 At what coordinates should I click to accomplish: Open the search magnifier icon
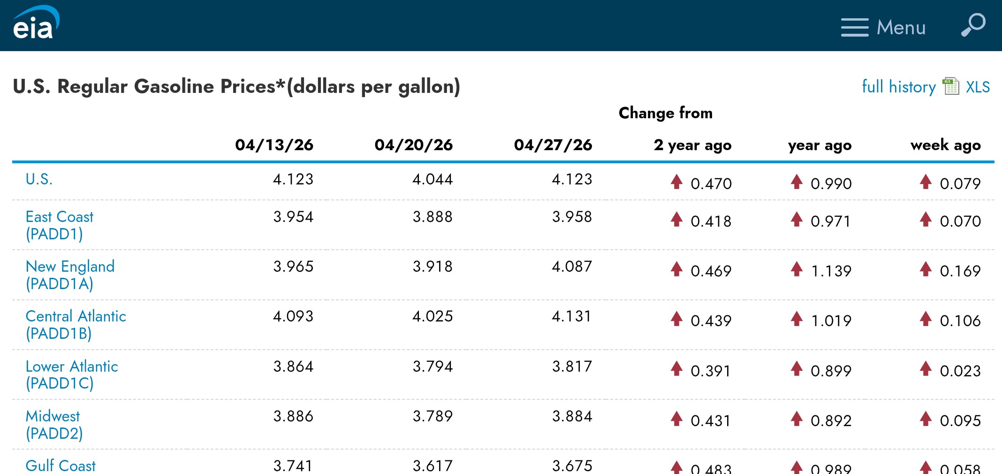(x=973, y=25)
